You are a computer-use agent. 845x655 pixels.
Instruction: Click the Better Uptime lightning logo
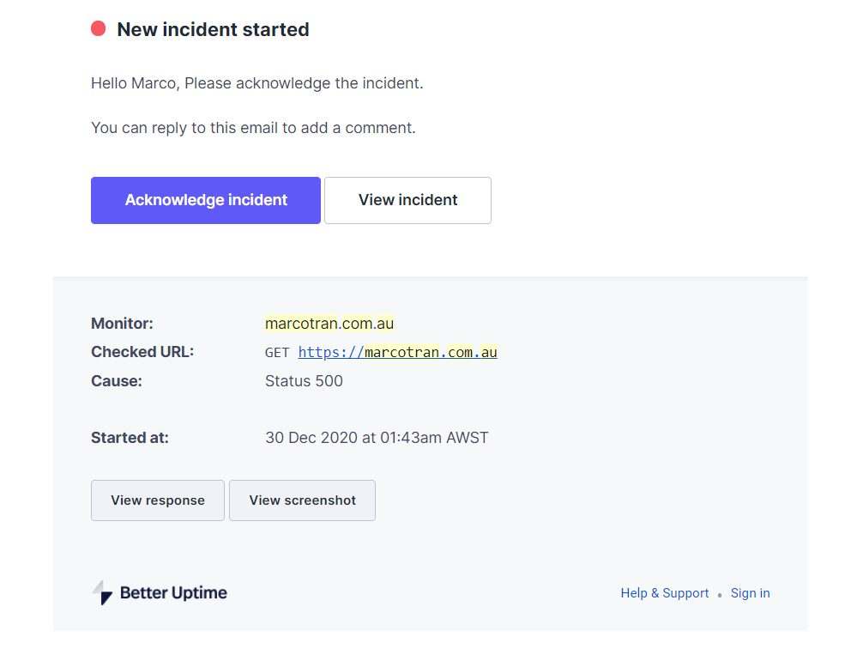pos(102,592)
